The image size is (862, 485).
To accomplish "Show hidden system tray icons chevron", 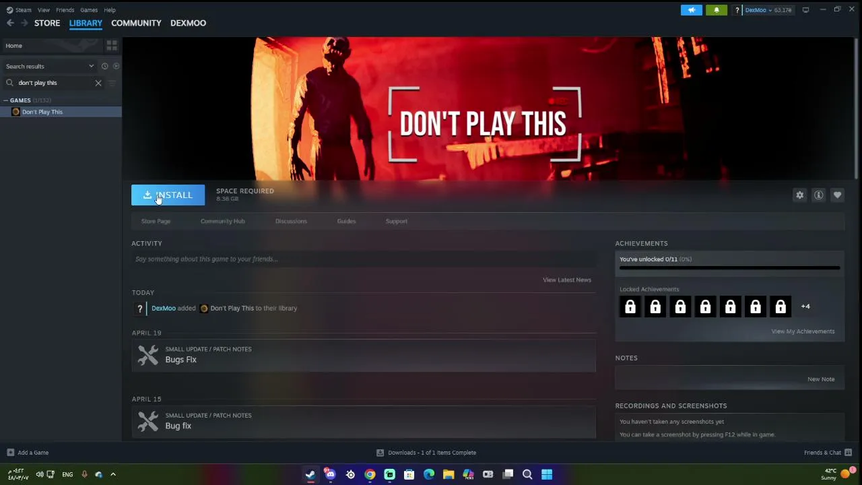I will pos(113,474).
